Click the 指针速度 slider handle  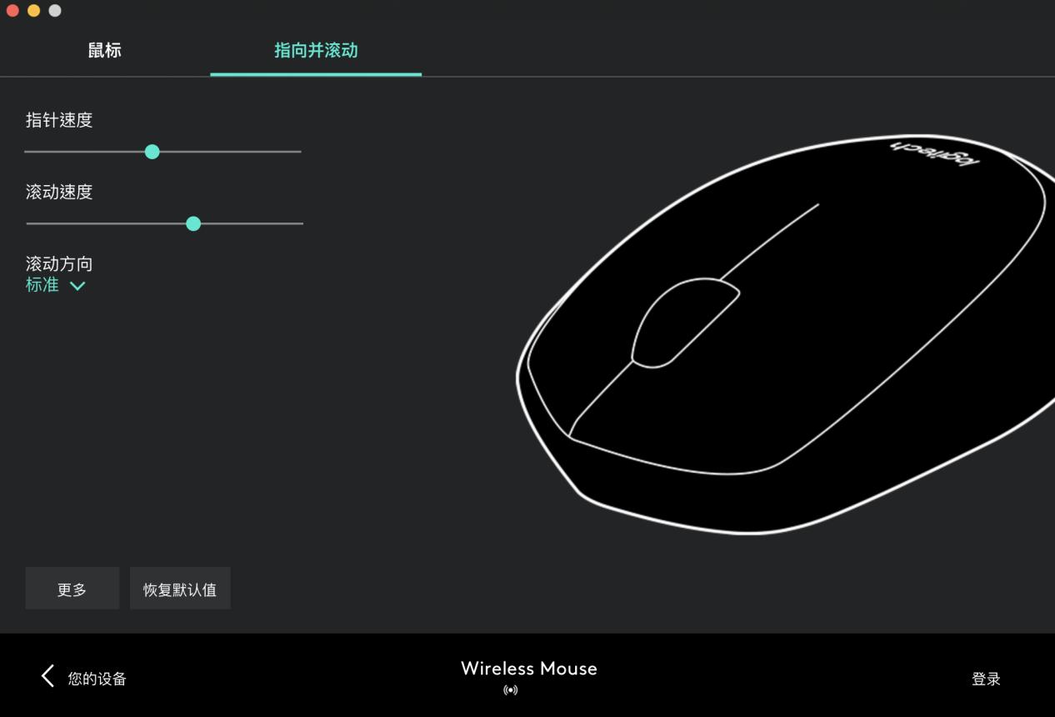152,152
